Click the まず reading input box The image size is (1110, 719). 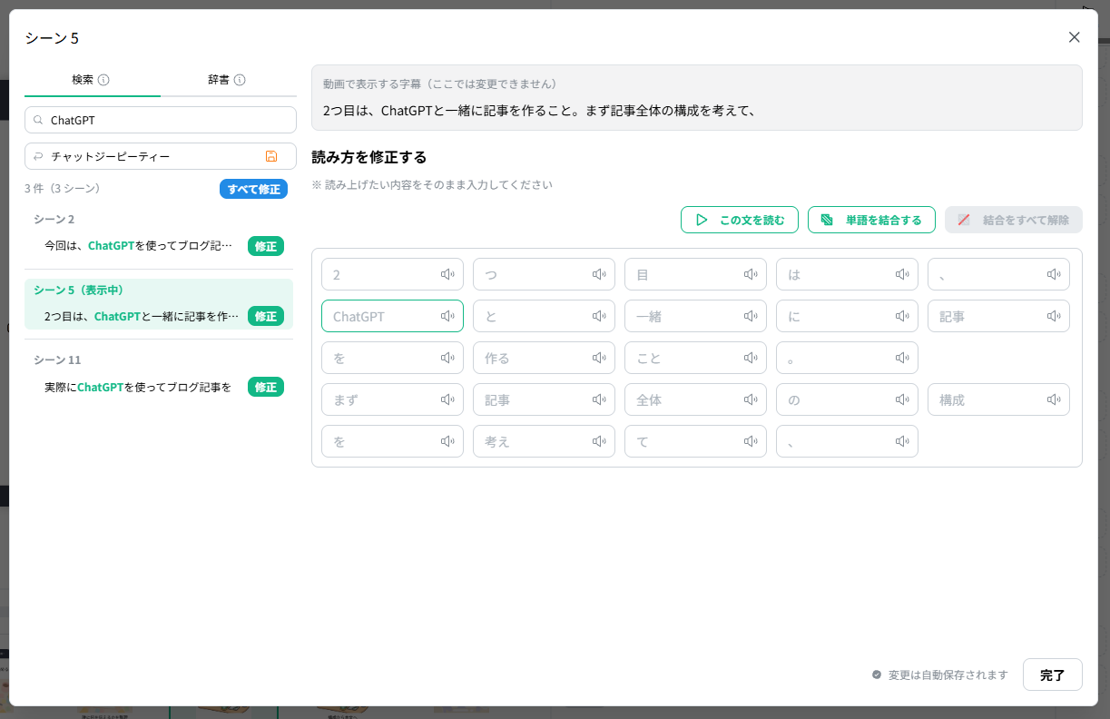click(392, 399)
